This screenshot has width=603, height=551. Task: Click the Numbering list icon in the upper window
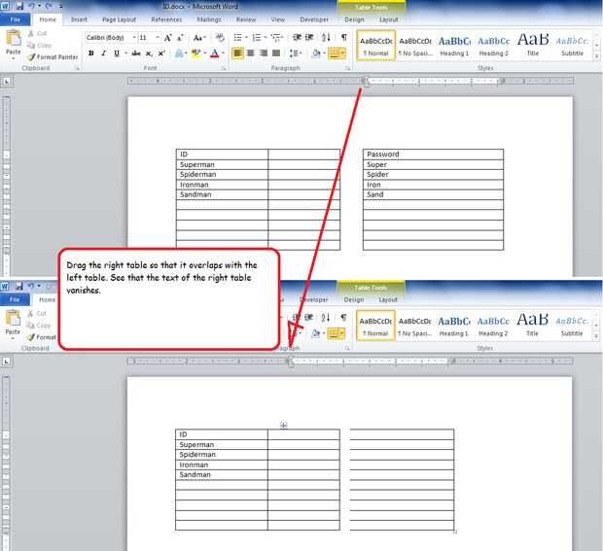click(x=257, y=37)
